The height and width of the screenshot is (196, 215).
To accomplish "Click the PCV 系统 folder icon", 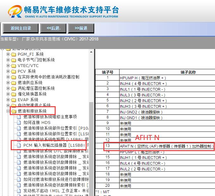I will tap(14, 71).
